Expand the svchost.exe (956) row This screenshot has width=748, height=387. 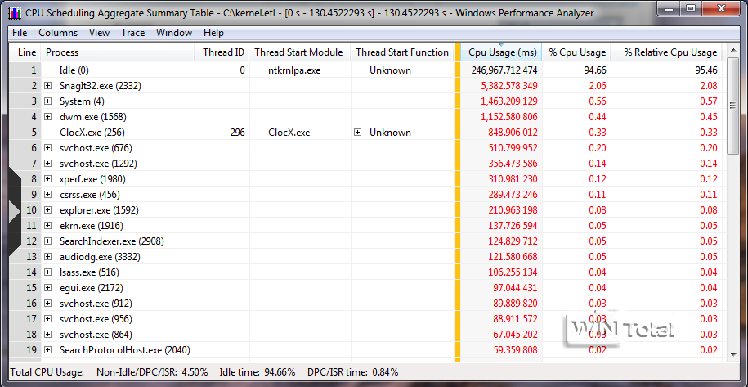click(47, 319)
